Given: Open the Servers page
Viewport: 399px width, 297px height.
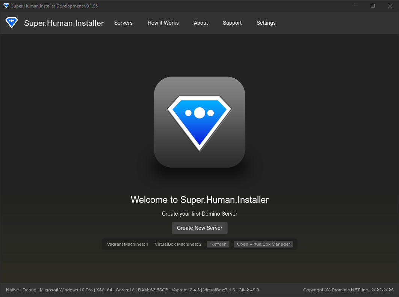Looking at the screenshot, I should click(x=123, y=23).
